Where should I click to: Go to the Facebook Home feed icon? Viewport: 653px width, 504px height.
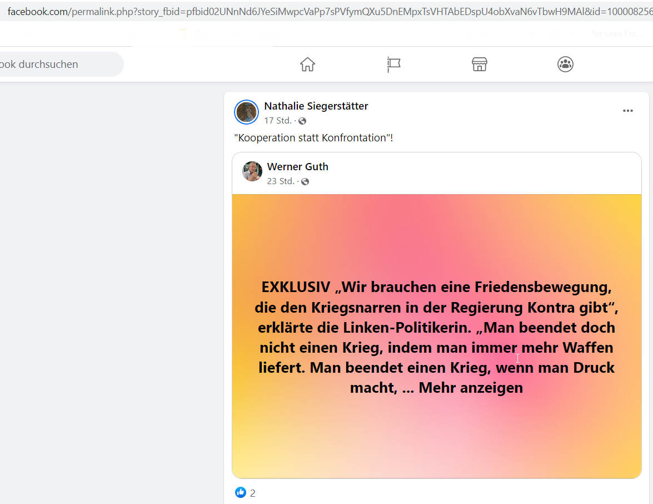click(307, 64)
